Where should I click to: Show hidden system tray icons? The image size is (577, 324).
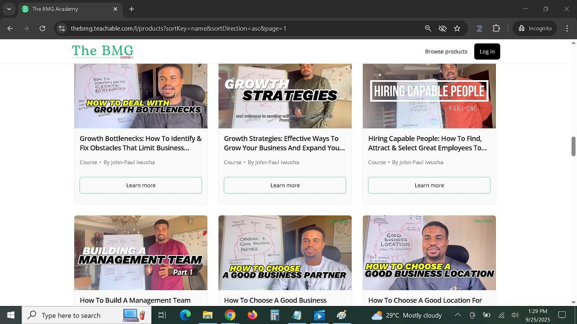[458, 315]
